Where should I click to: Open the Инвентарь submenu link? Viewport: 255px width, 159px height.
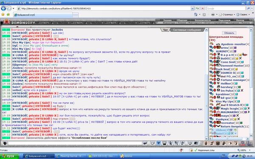pyautogui.click(x=169, y=23)
